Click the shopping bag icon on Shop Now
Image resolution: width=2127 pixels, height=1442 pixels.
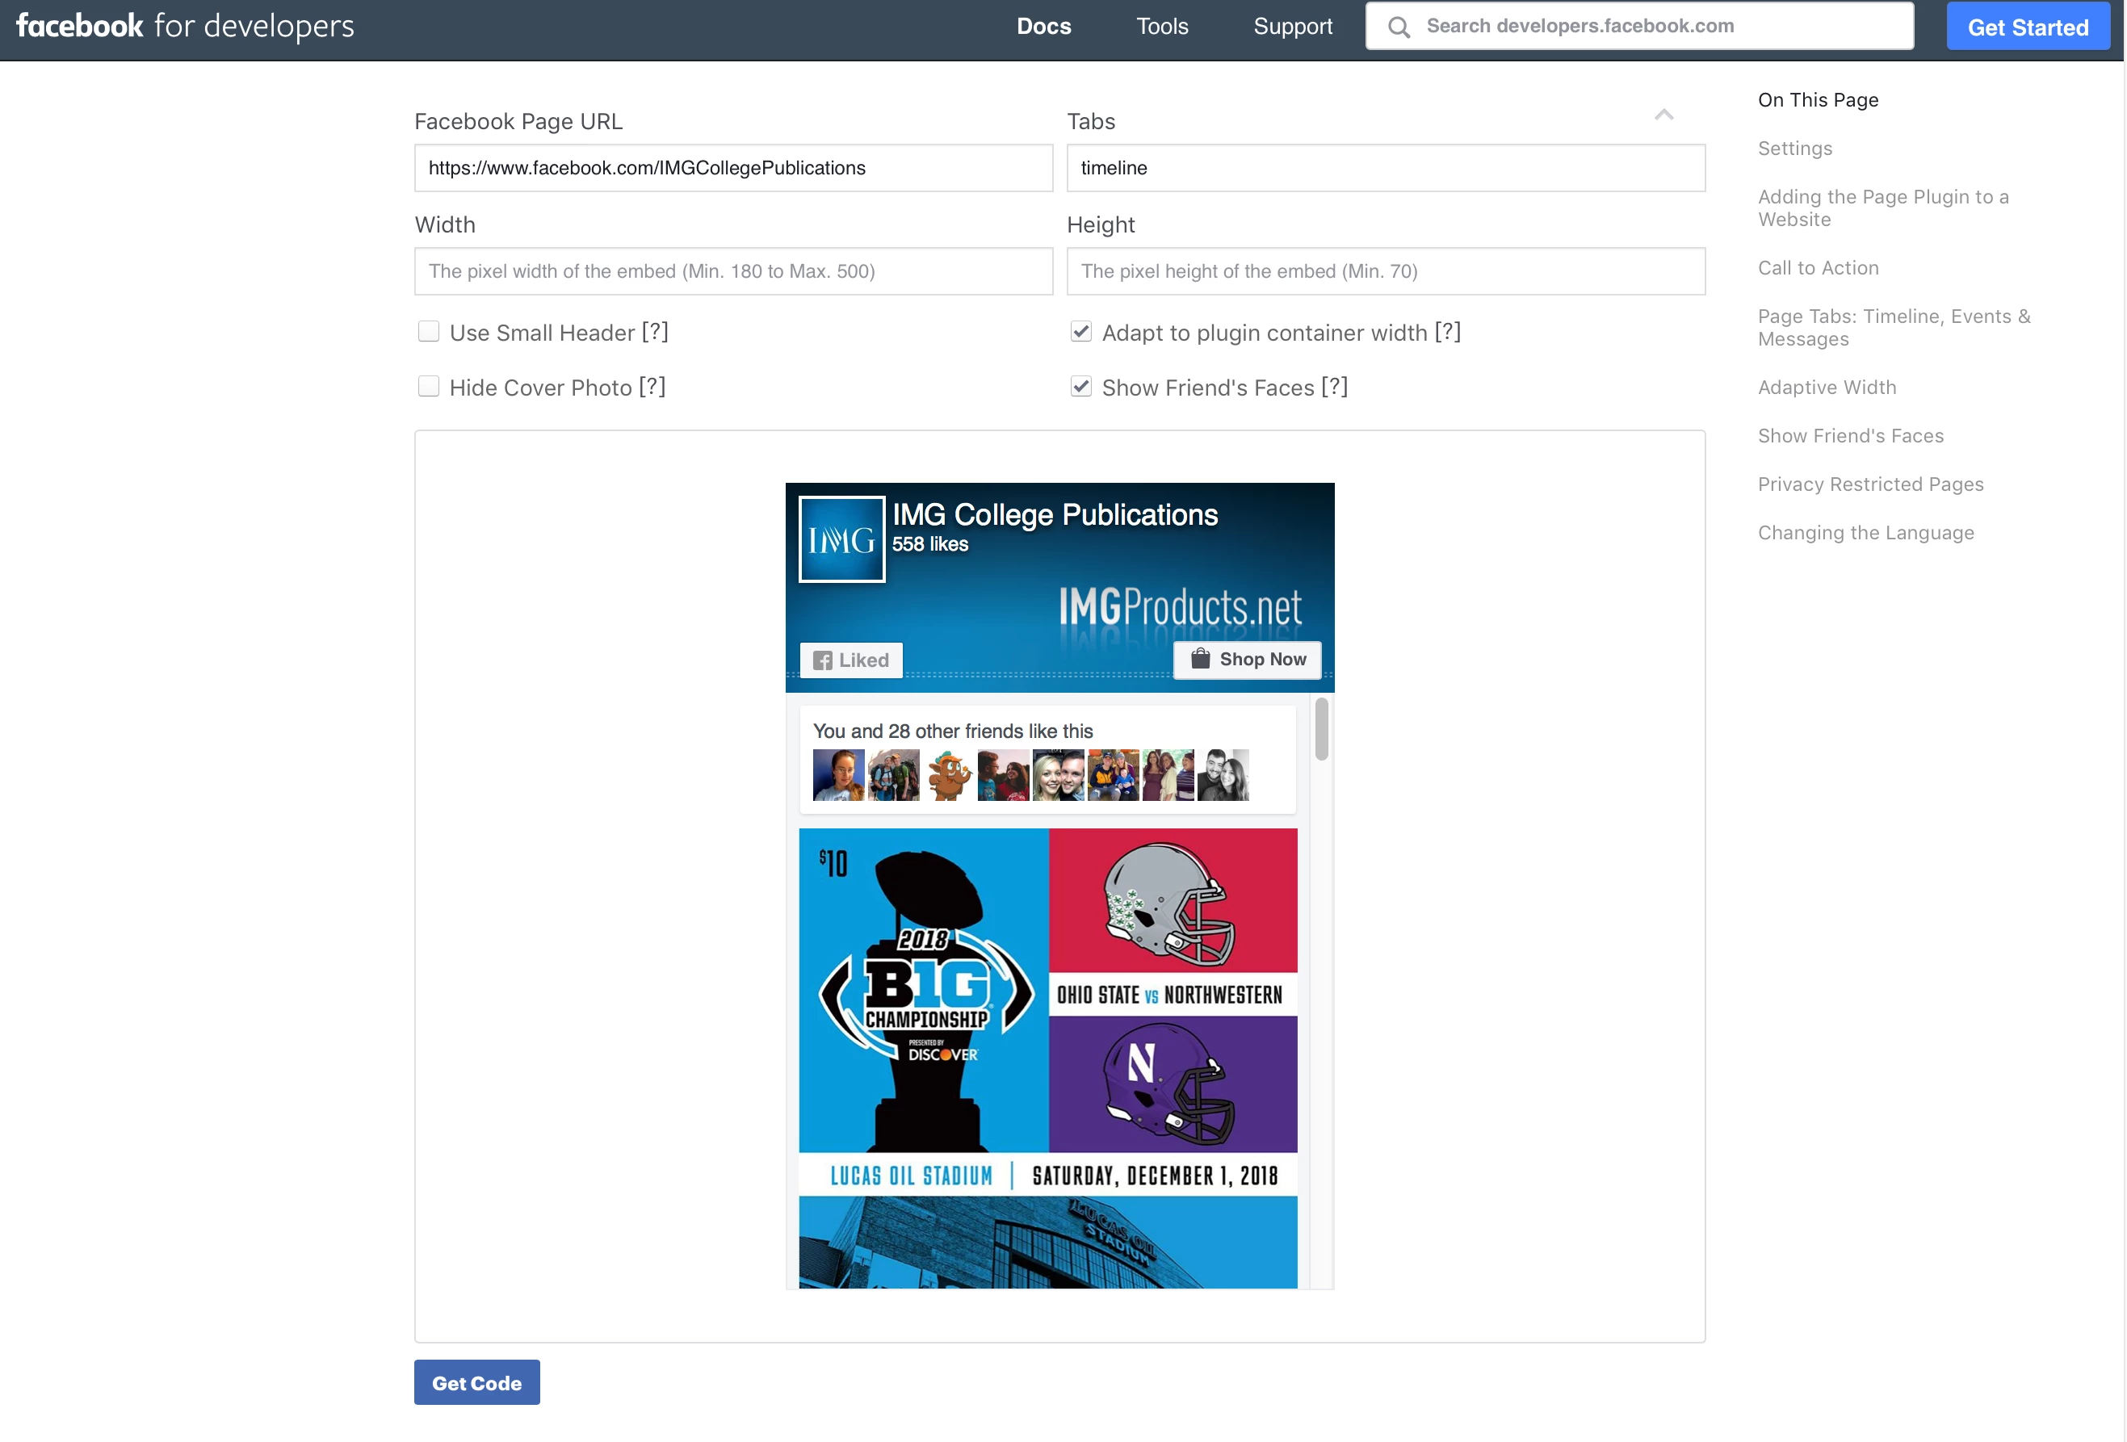(1200, 659)
